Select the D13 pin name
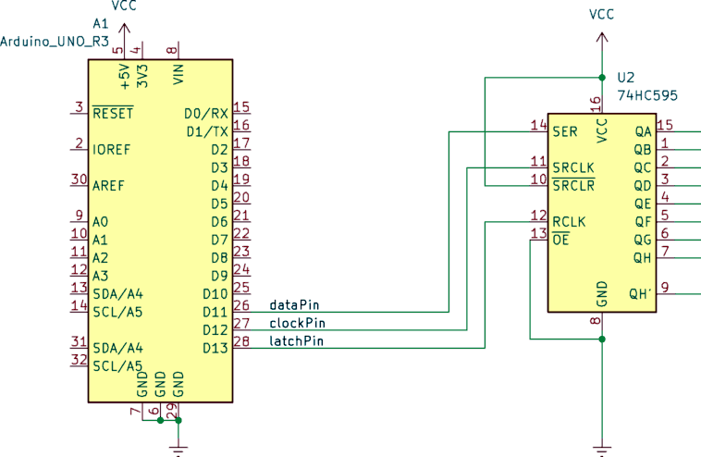 [x=215, y=348]
